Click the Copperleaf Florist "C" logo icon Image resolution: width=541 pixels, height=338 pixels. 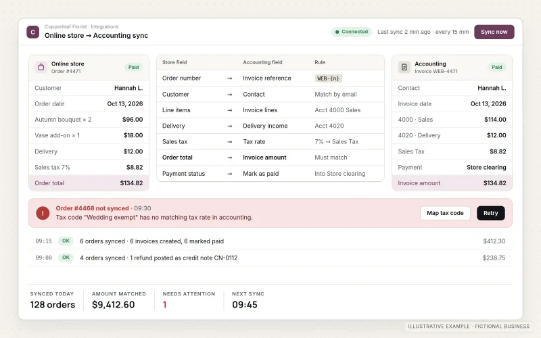[32, 32]
